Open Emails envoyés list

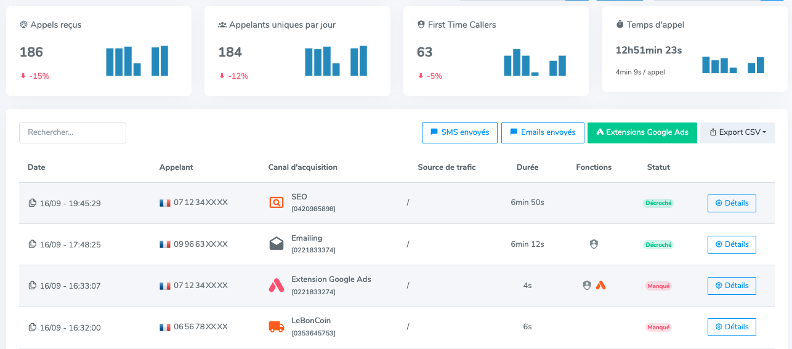(543, 132)
